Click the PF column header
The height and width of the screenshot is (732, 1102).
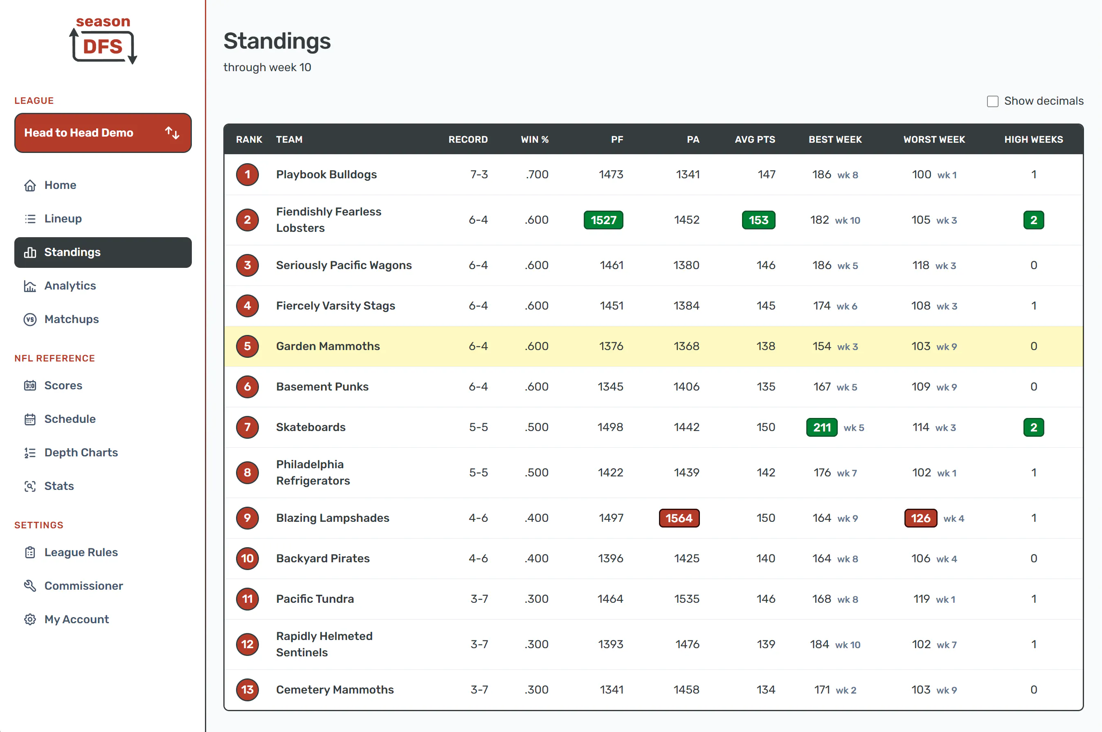(x=617, y=139)
